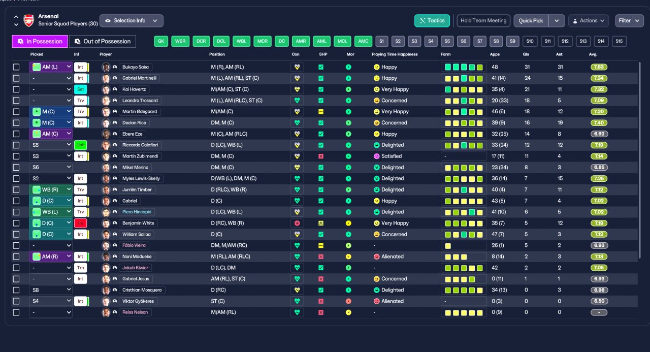The width and height of the screenshot is (650, 352).
Task: Click Gabriel Jesus's red sharpness icon
Action: point(321,279)
